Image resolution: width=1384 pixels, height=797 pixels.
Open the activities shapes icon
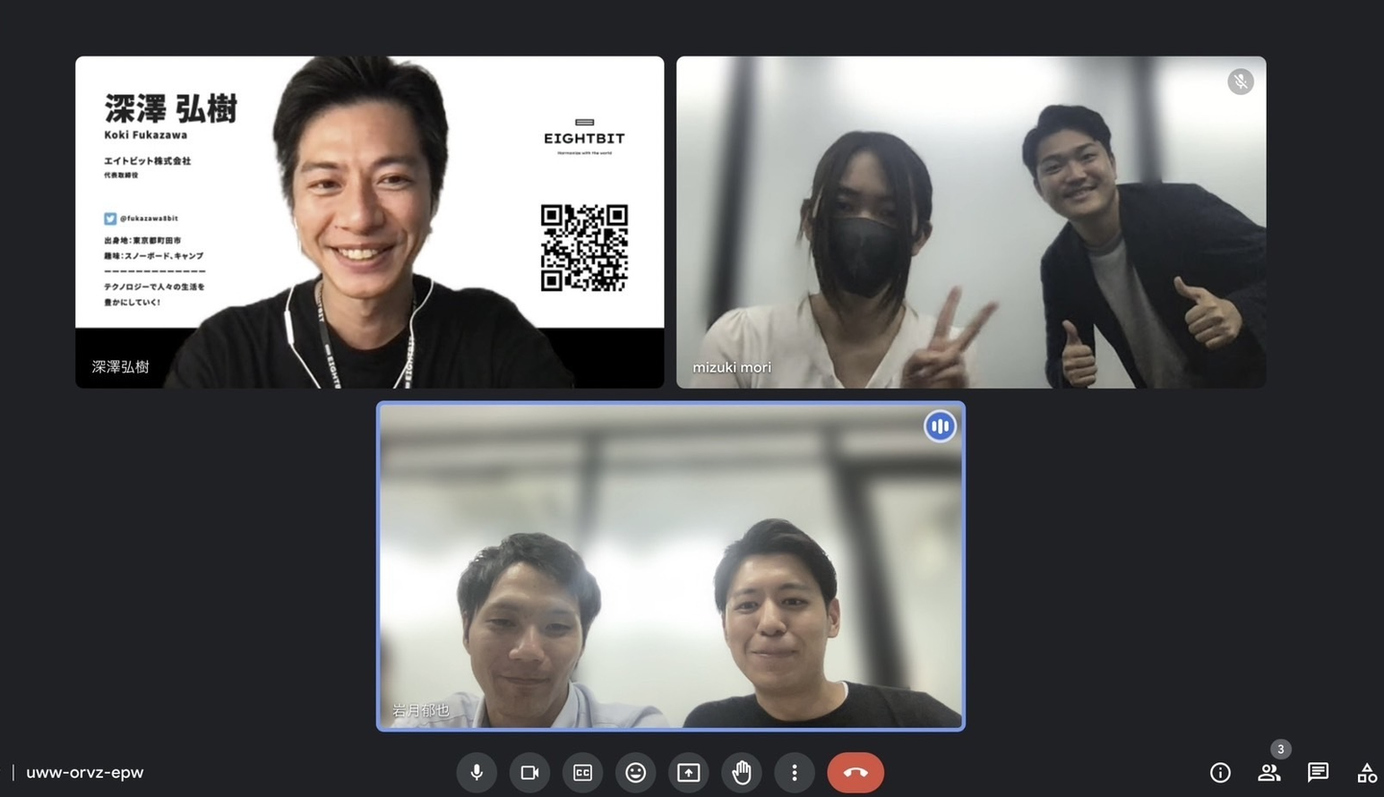[x=1367, y=772]
